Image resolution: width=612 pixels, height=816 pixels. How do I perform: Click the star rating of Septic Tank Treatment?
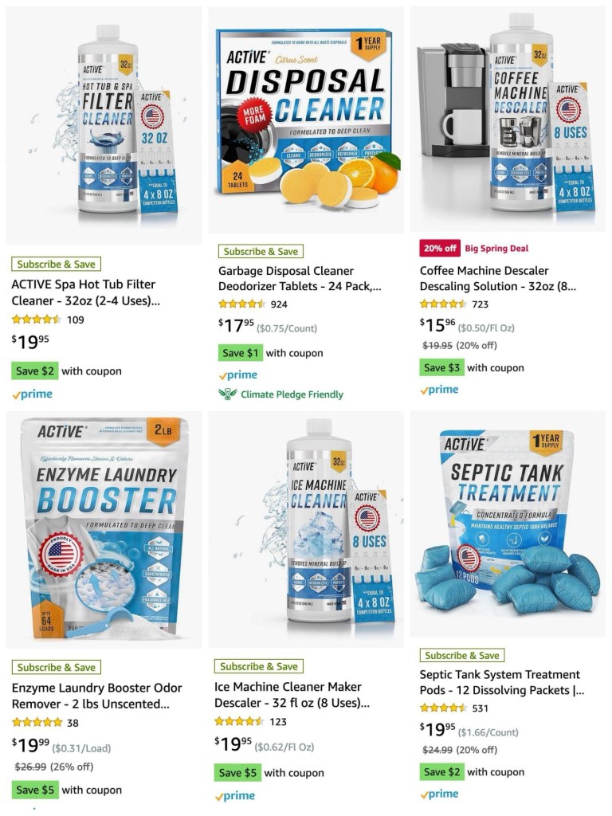443,708
